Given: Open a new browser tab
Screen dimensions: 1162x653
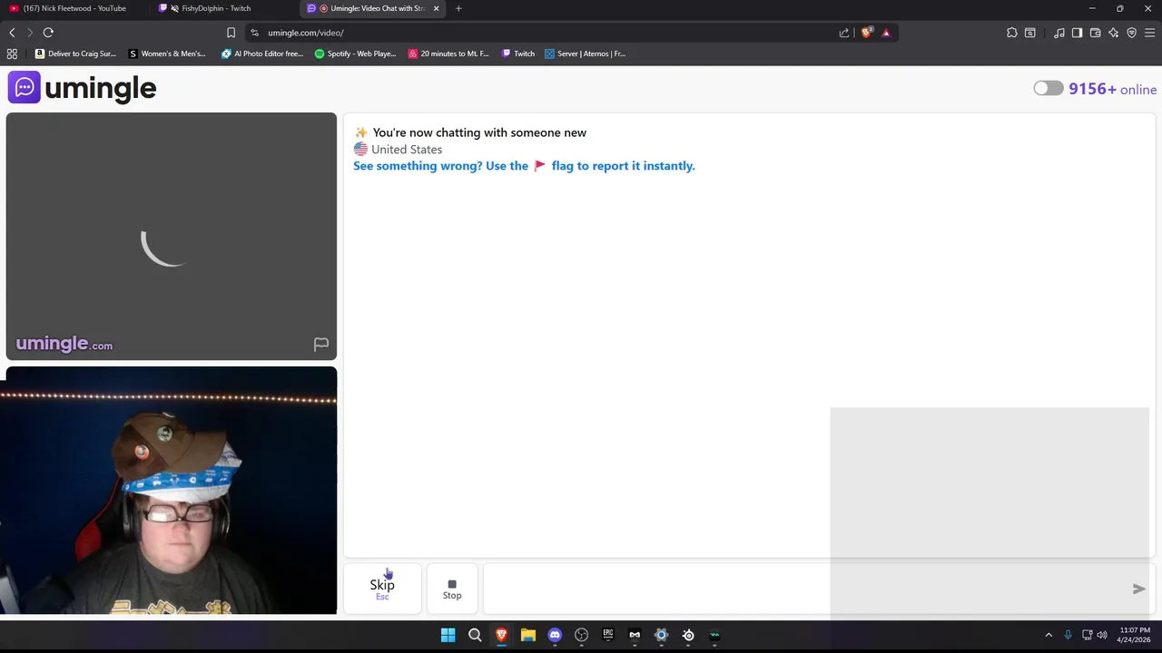Looking at the screenshot, I should [458, 8].
